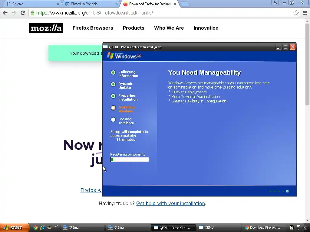The image size is (310, 232).
Task: Click the Chrome user profile icon
Action: coord(275,2)
